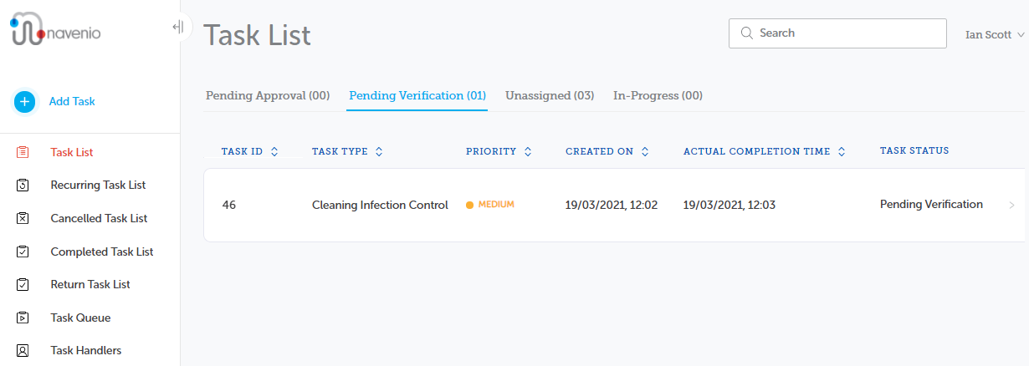The image size is (1029, 366).
Task: Collapse the sidebar with the panel toggle icon
Action: coord(177,27)
